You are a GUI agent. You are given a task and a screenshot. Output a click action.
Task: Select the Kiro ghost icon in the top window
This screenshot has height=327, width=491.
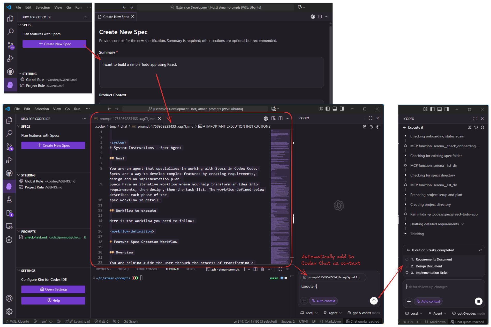click(10, 85)
